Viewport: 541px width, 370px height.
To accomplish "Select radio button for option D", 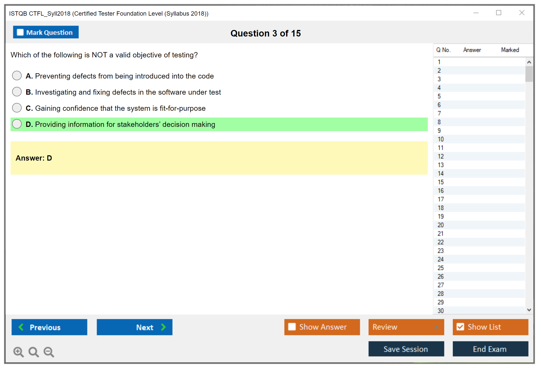I will point(17,124).
